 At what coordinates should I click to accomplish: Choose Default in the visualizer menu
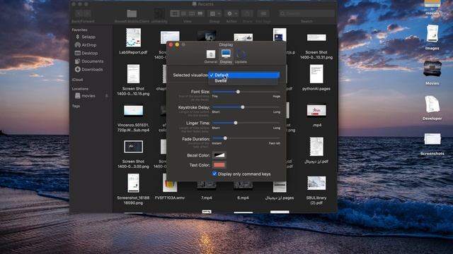244,75
